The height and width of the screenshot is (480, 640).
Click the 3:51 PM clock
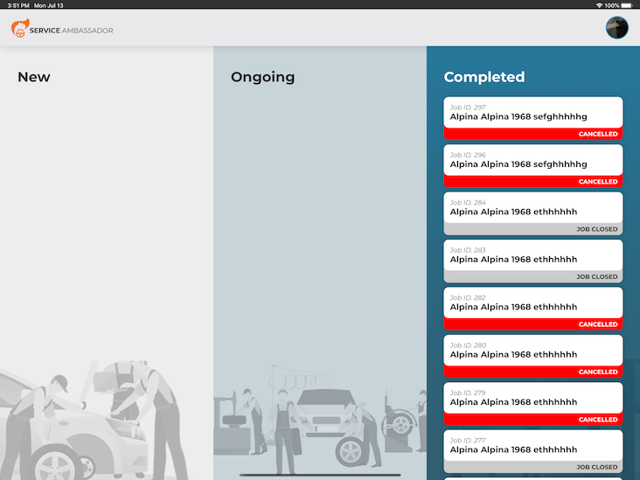tap(18, 5)
